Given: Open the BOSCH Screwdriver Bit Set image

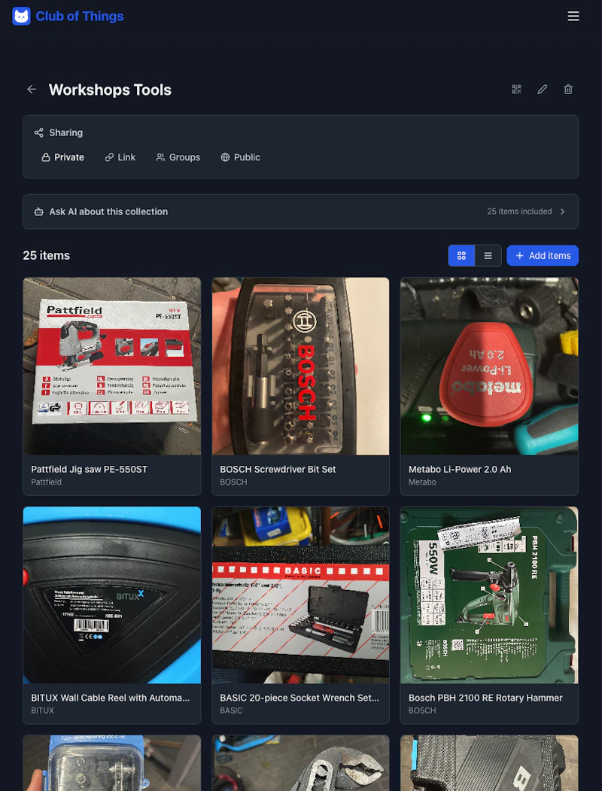Looking at the screenshot, I should click(300, 367).
